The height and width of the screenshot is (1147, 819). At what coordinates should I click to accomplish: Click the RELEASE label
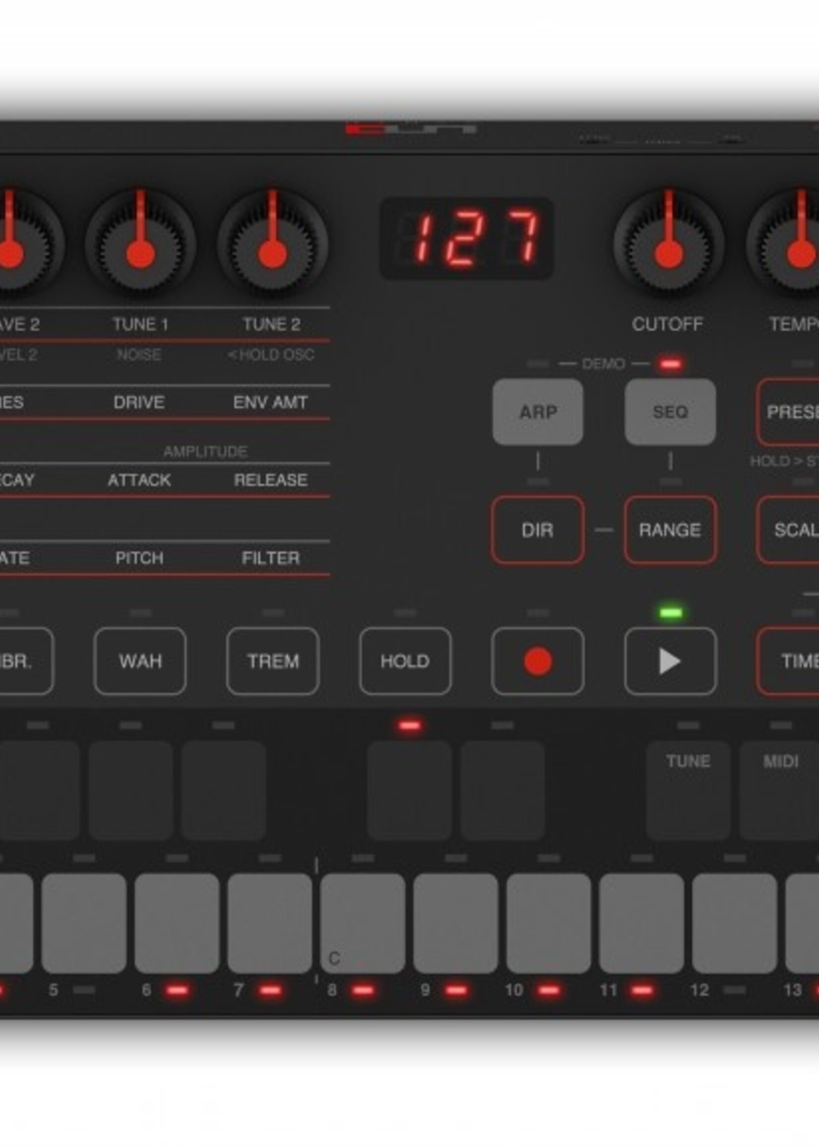(271, 480)
